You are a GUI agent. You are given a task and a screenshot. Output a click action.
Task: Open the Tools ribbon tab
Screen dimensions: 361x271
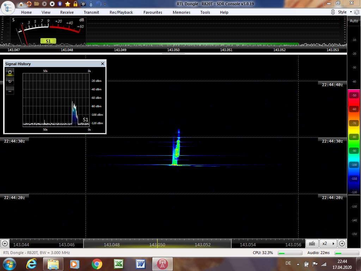205,12
